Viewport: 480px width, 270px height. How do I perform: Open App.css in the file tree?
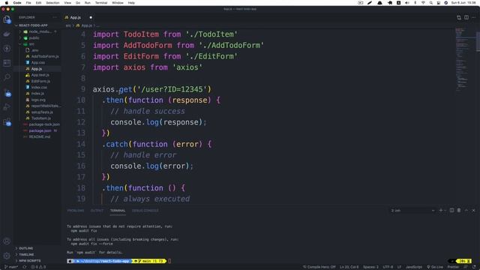(x=38, y=62)
